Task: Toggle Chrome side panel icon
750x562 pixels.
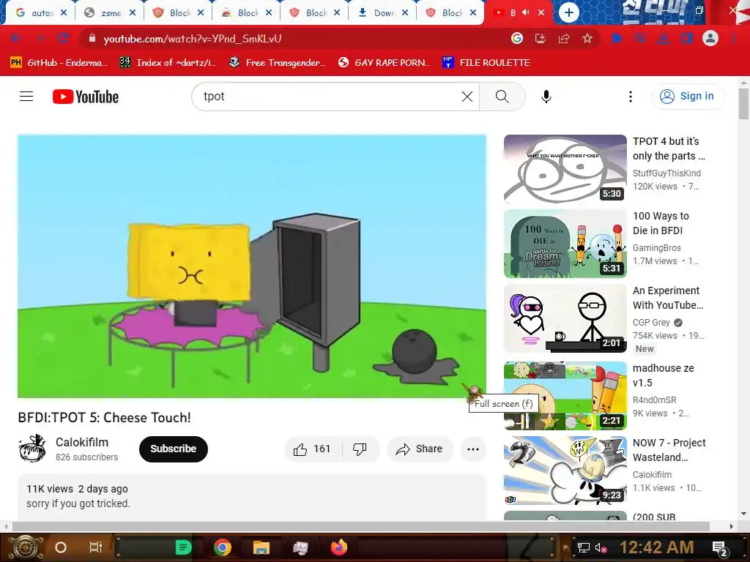Action: click(687, 38)
